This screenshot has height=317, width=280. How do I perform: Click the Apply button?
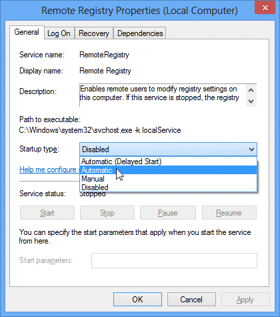point(245,300)
